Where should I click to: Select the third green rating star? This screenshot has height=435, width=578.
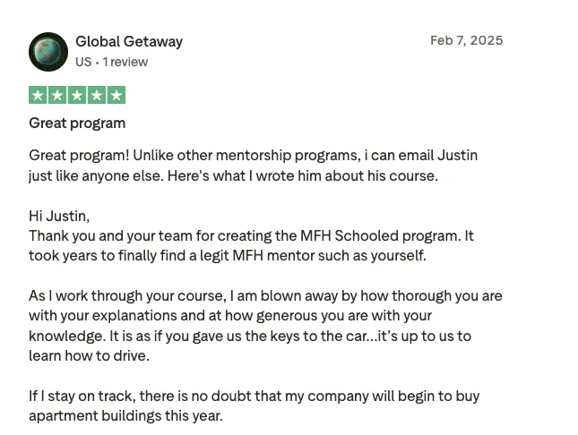click(x=77, y=95)
